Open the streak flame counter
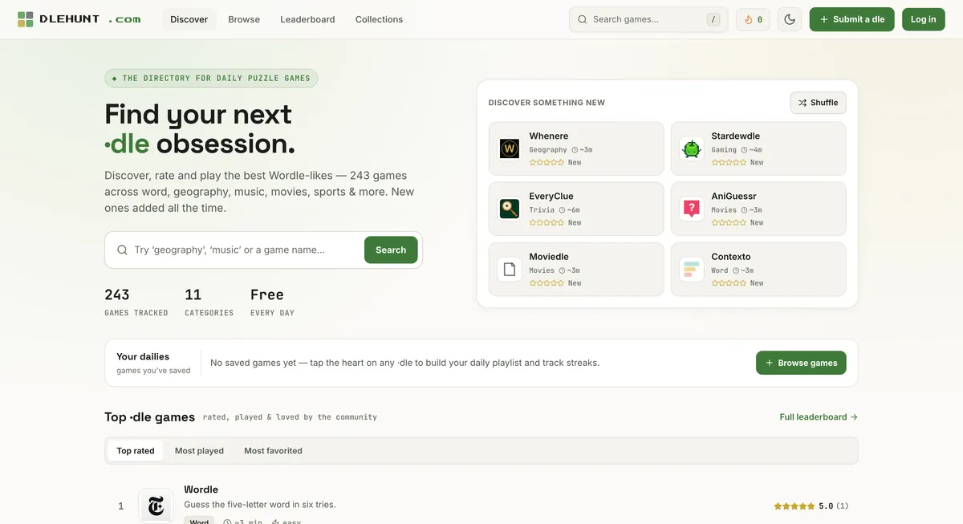The height and width of the screenshot is (524, 963). point(753,19)
